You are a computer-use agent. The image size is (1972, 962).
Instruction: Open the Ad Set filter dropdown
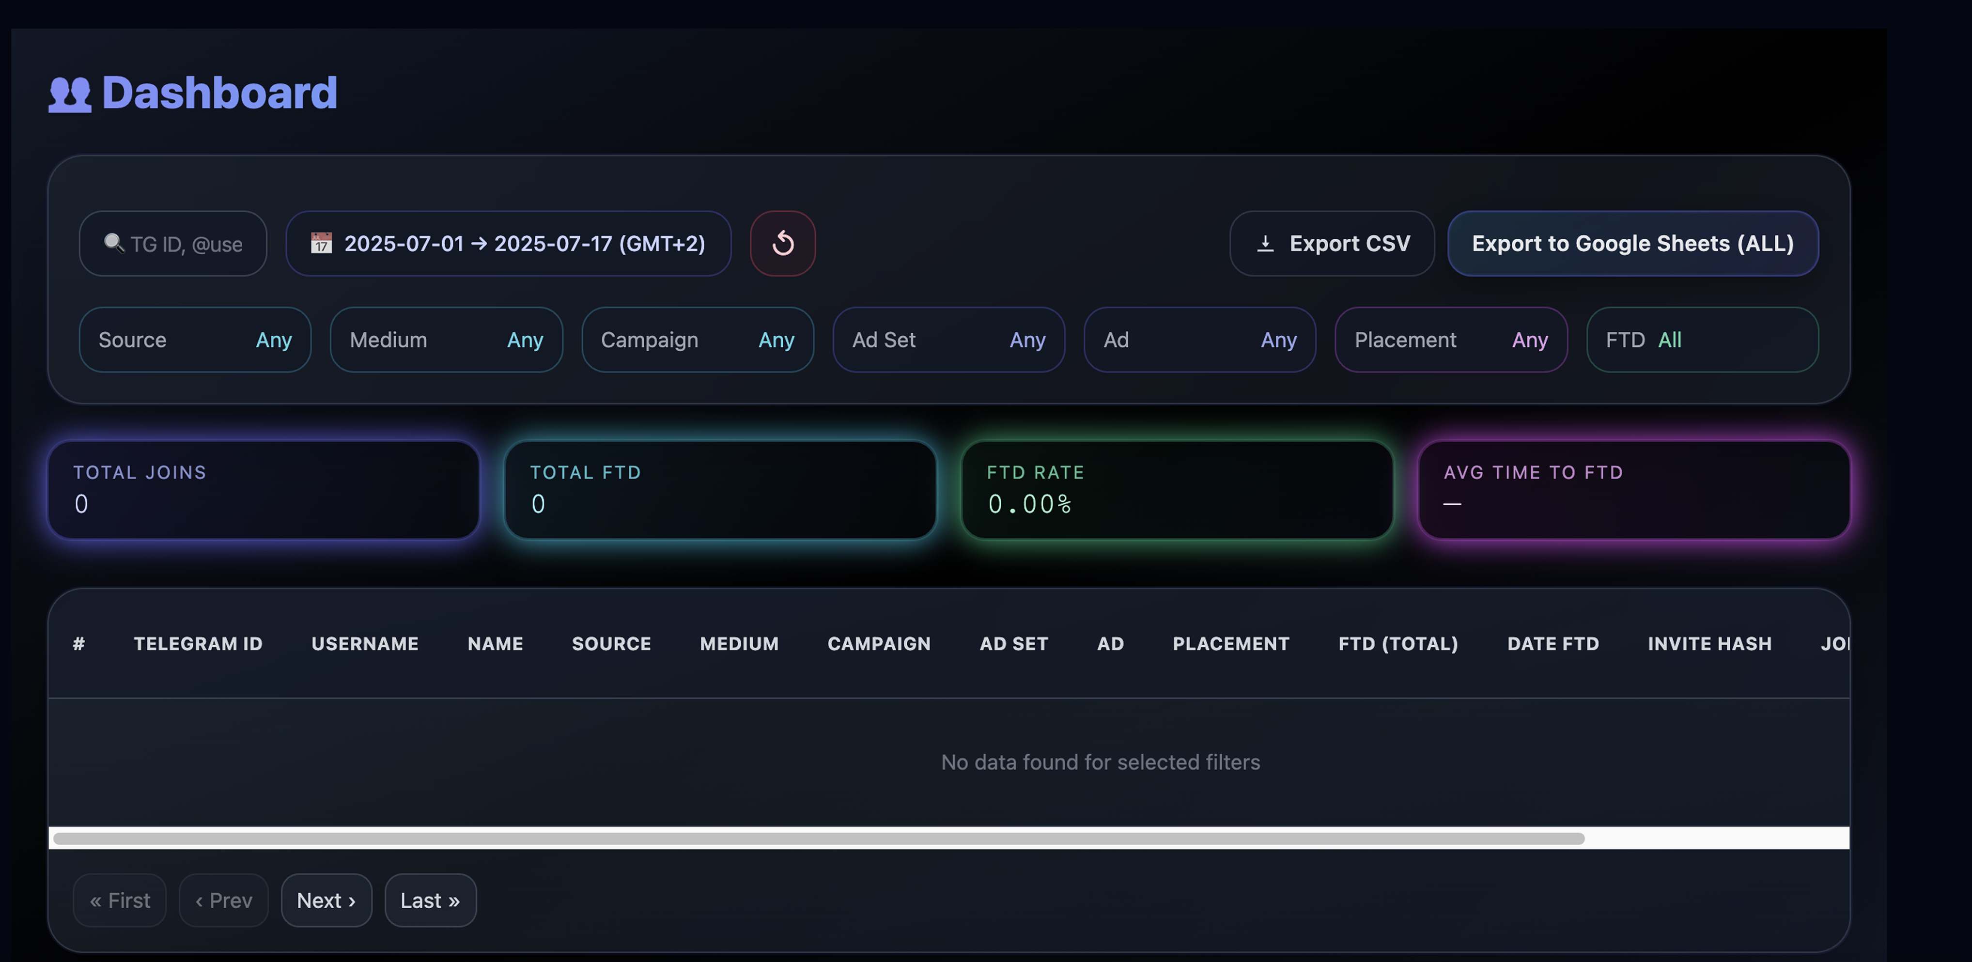[x=948, y=340]
